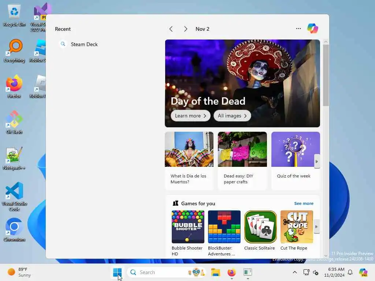Open the notifications bell icon
Viewport: 375px width, 281px height.
(350, 272)
